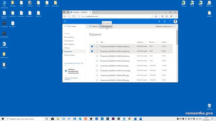Open Photoshop from taskbar

(108, 119)
